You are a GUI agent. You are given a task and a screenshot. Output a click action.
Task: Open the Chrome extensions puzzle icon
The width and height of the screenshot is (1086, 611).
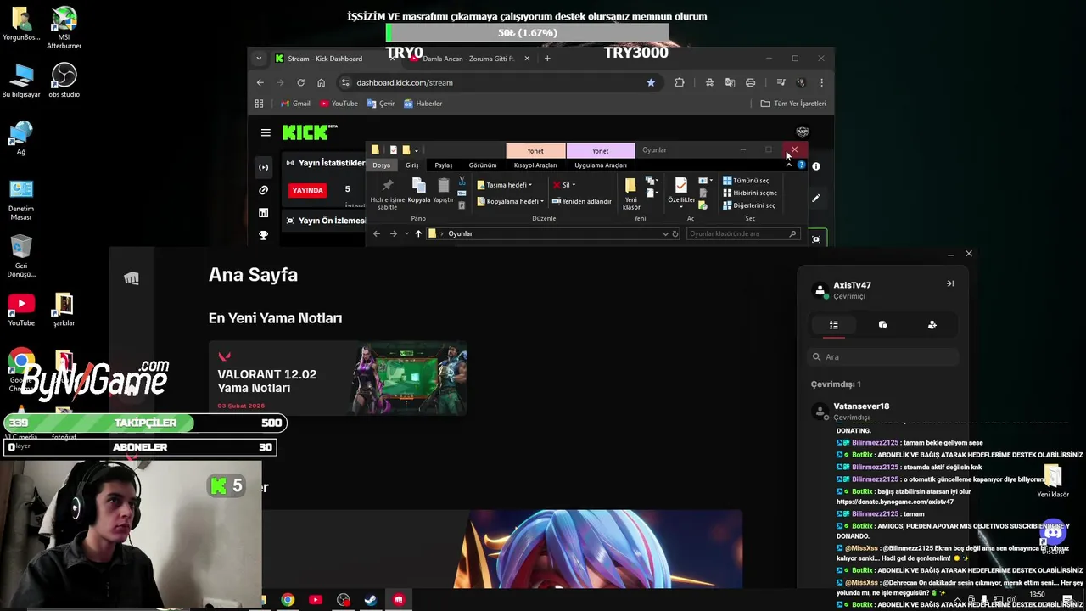click(x=680, y=82)
